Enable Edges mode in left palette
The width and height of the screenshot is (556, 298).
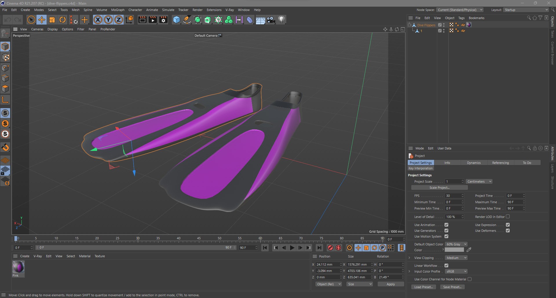tap(6, 78)
